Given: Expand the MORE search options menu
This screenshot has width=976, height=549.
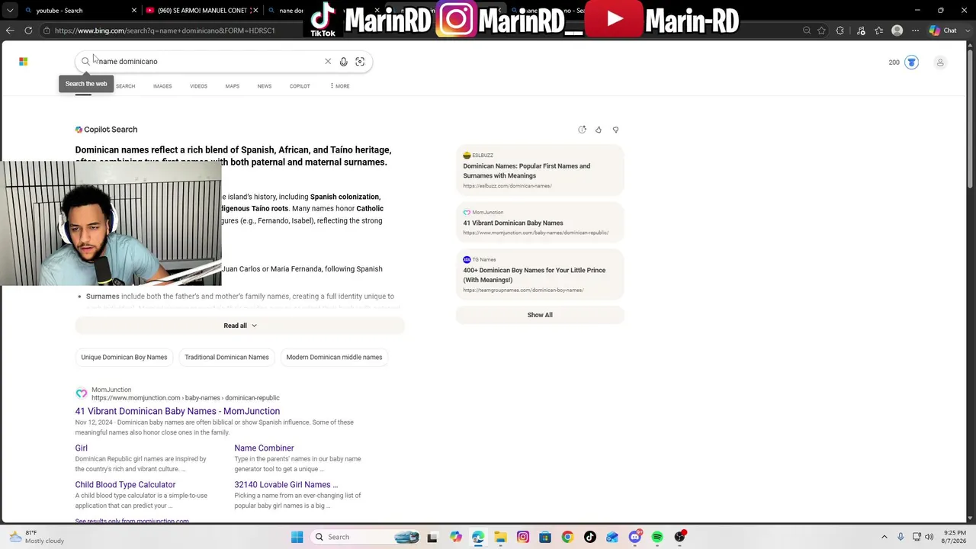Looking at the screenshot, I should (x=340, y=86).
